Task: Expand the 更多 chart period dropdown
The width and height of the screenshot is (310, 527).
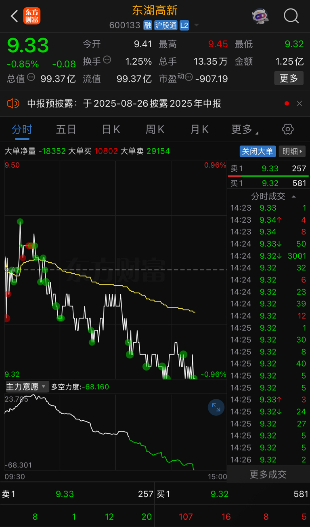Action: tap(245, 129)
